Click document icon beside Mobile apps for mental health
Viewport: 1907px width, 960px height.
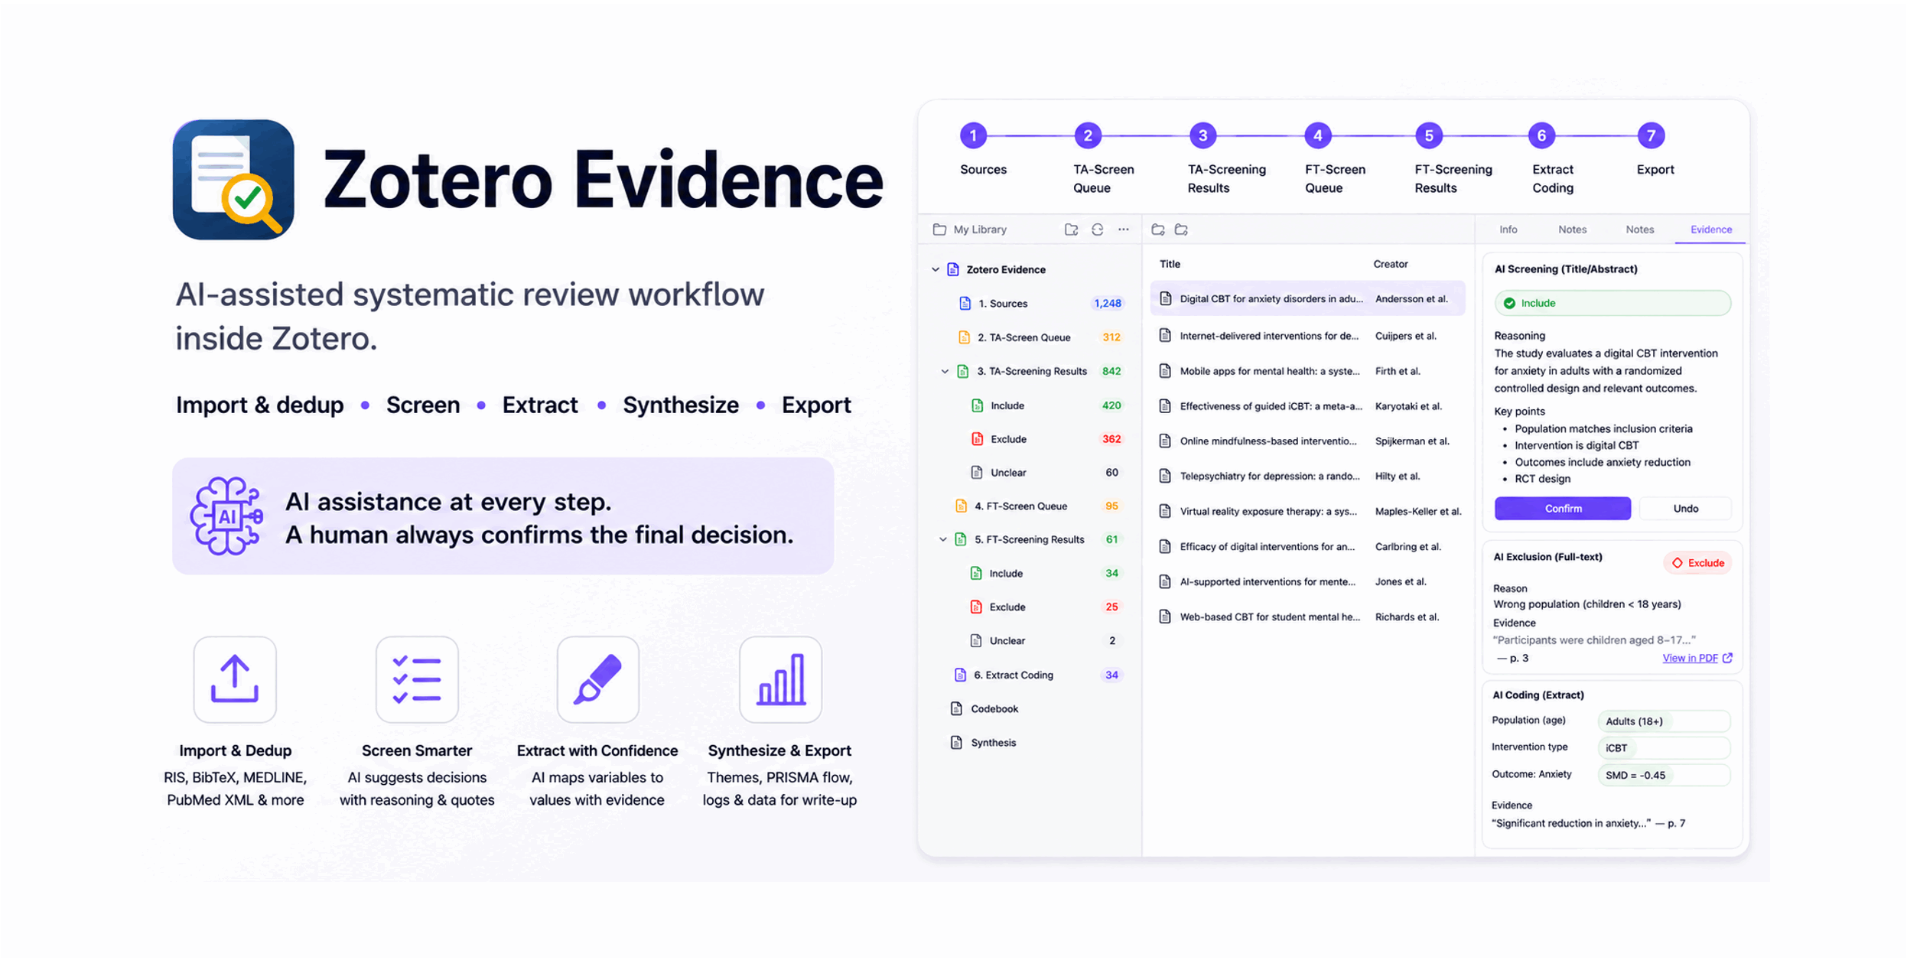[1164, 371]
